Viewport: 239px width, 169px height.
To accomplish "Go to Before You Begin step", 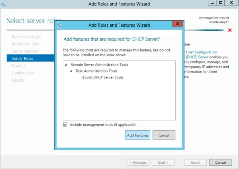I will coord(26,37).
